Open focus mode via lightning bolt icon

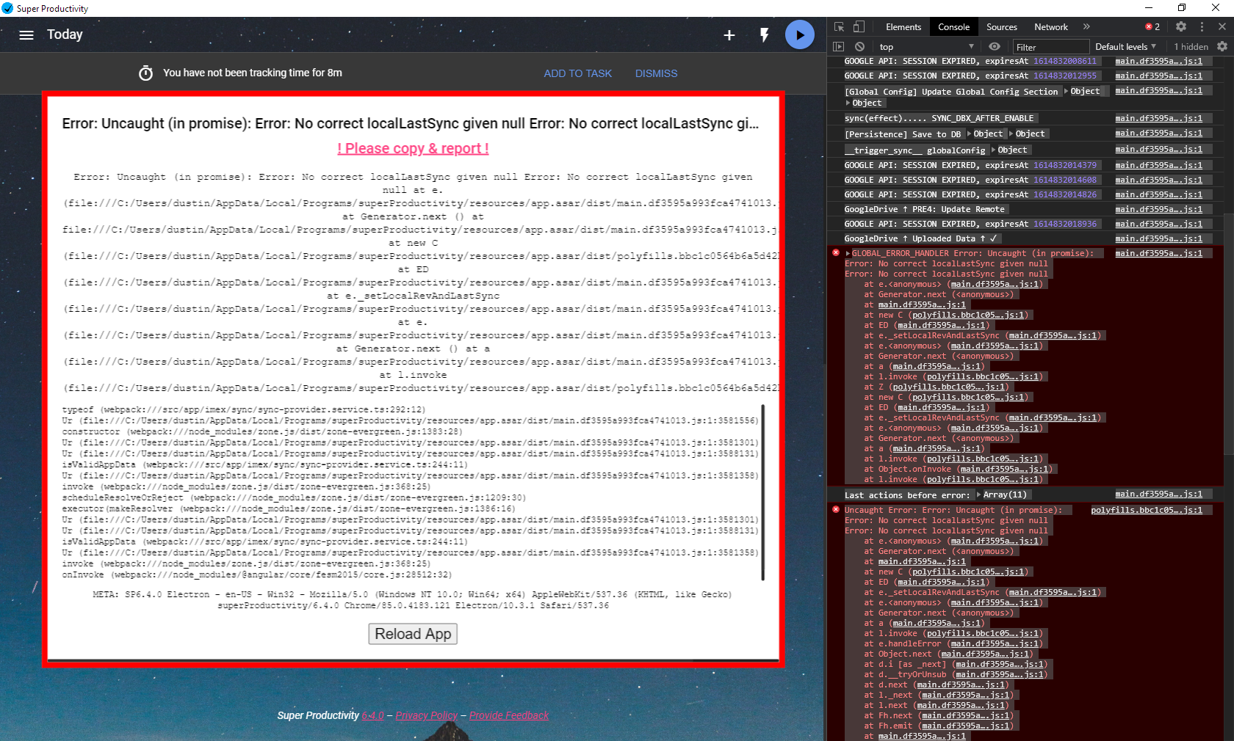pyautogui.click(x=764, y=34)
